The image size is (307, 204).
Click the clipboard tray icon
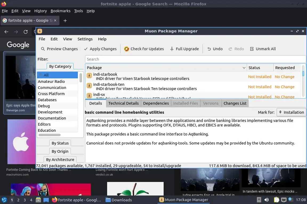click(276, 200)
